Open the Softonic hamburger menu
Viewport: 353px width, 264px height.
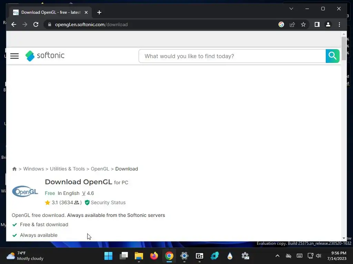tap(14, 56)
